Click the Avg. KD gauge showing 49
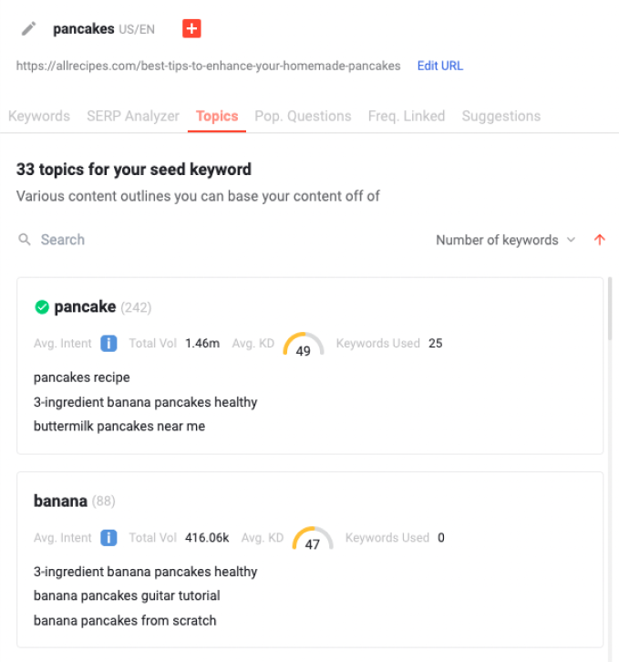Viewport: 619px width, 662px height. point(304,345)
